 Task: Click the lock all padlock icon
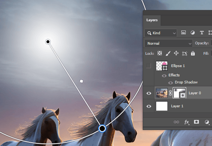click(193, 53)
